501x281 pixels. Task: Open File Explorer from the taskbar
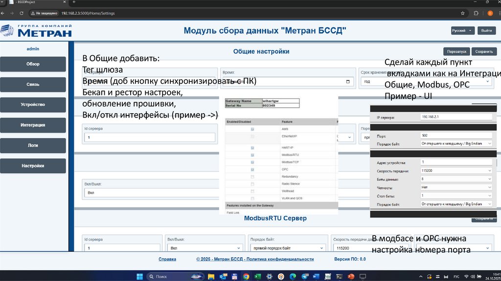click(211, 277)
